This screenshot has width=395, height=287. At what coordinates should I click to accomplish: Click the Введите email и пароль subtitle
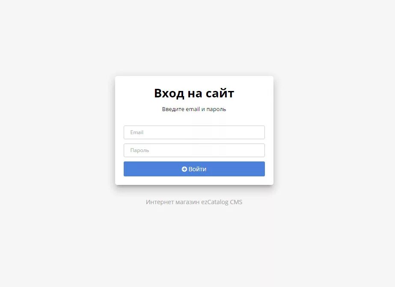[x=194, y=109]
